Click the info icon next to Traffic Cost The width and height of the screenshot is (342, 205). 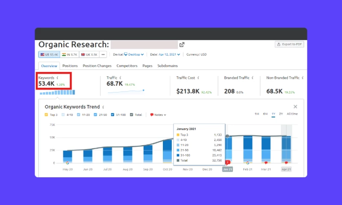[198, 78]
